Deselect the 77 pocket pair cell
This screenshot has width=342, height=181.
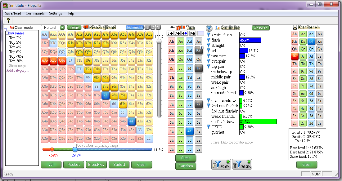pos(105,95)
